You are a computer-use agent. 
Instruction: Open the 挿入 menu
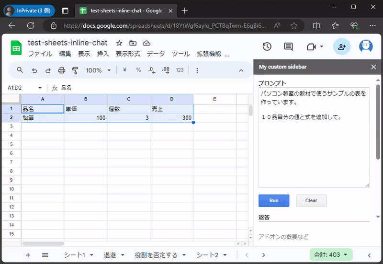(x=103, y=54)
